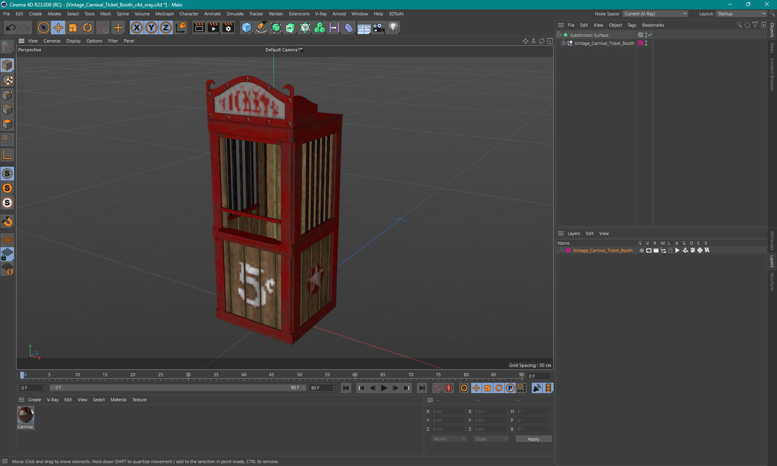Activate the Scale tool in top toolbar

coord(73,28)
